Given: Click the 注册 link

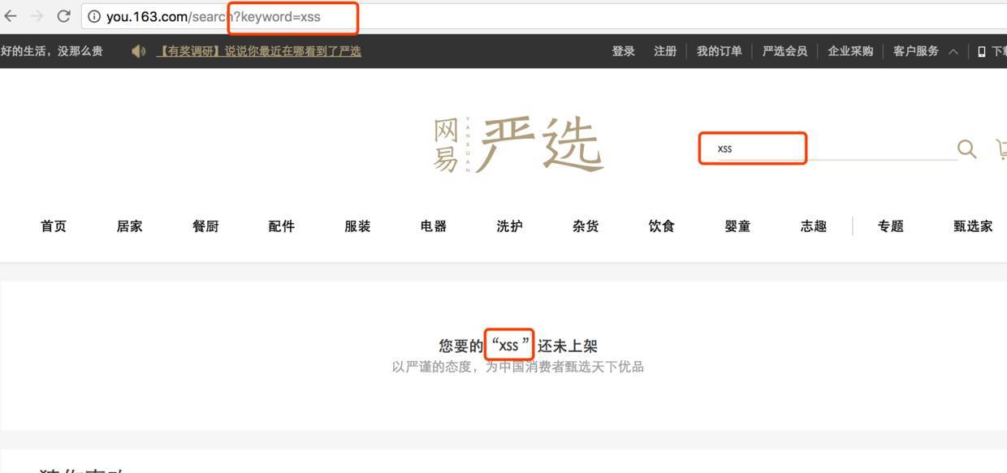Looking at the screenshot, I should (x=665, y=51).
